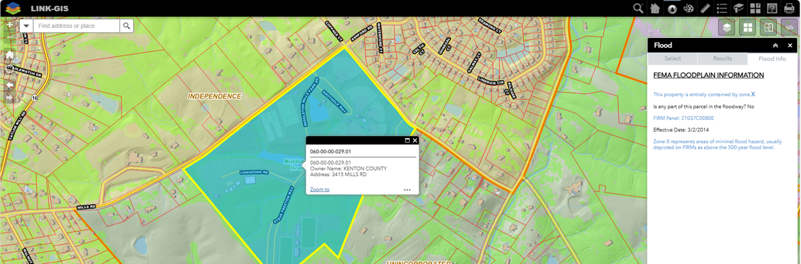Click the zone X property statement
801x264 pixels.
[704, 95]
